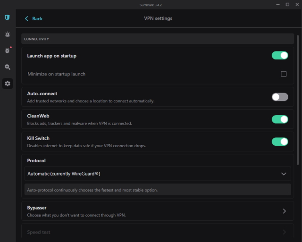Enable the Auto-connect toggle
The height and width of the screenshot is (242, 302).
point(280,97)
